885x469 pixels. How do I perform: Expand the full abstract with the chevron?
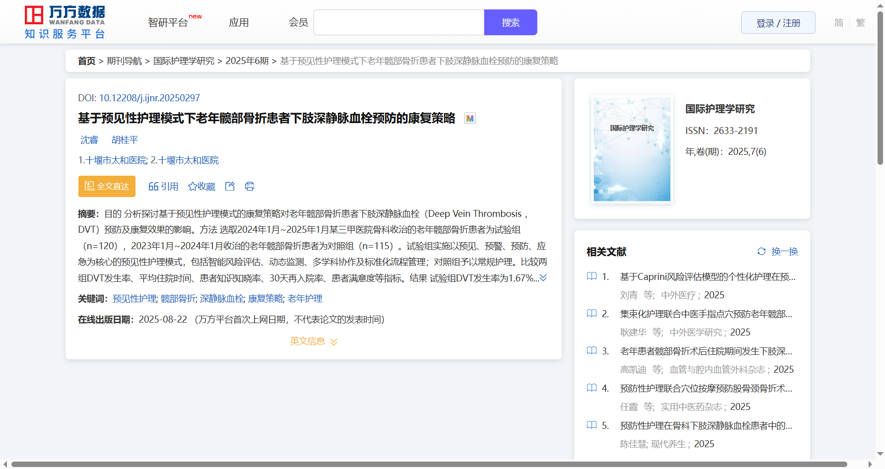(544, 278)
